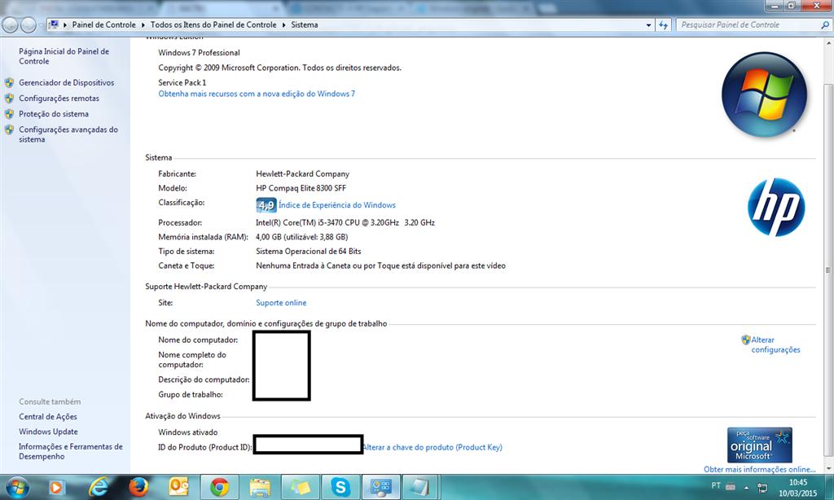This screenshot has height=500, width=834.
Task: Open Outlook from the taskbar
Action: pos(179,488)
